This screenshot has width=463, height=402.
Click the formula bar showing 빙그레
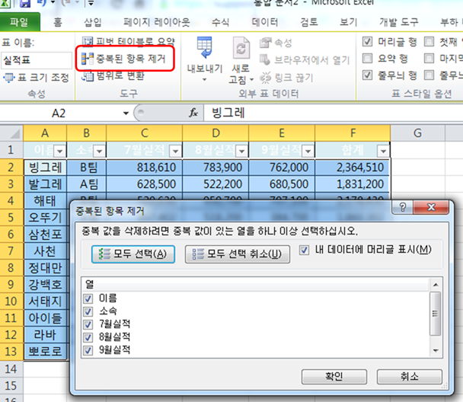tap(333, 113)
